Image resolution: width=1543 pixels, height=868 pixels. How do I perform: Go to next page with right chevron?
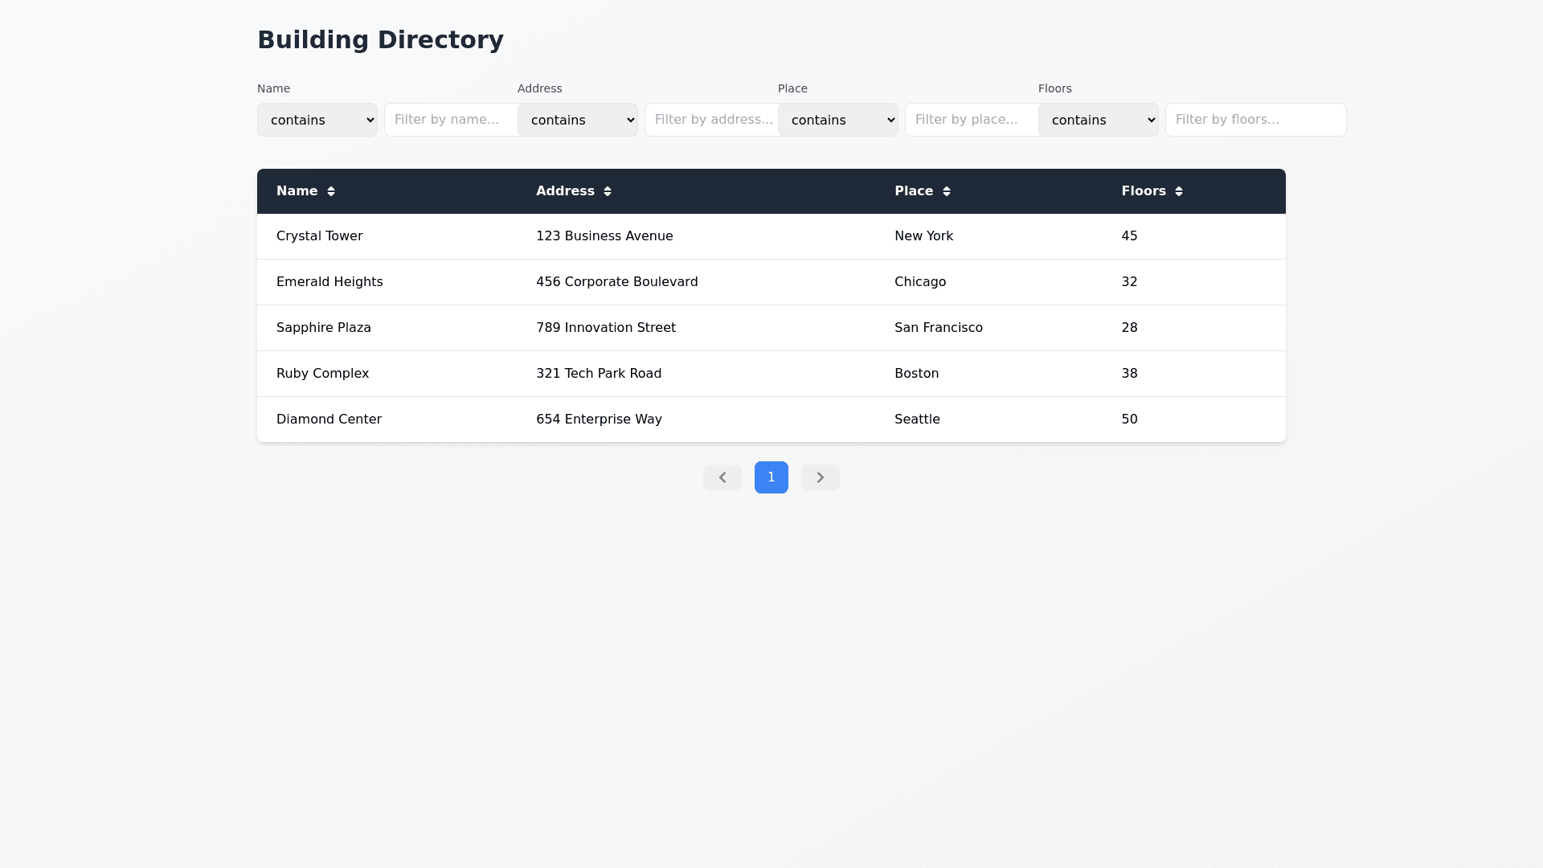[x=820, y=477]
